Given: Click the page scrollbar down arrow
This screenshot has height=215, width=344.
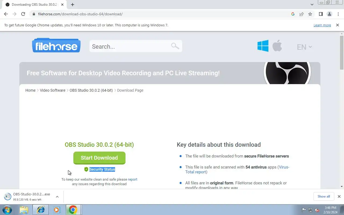Looking at the screenshot, I should 342,187.
